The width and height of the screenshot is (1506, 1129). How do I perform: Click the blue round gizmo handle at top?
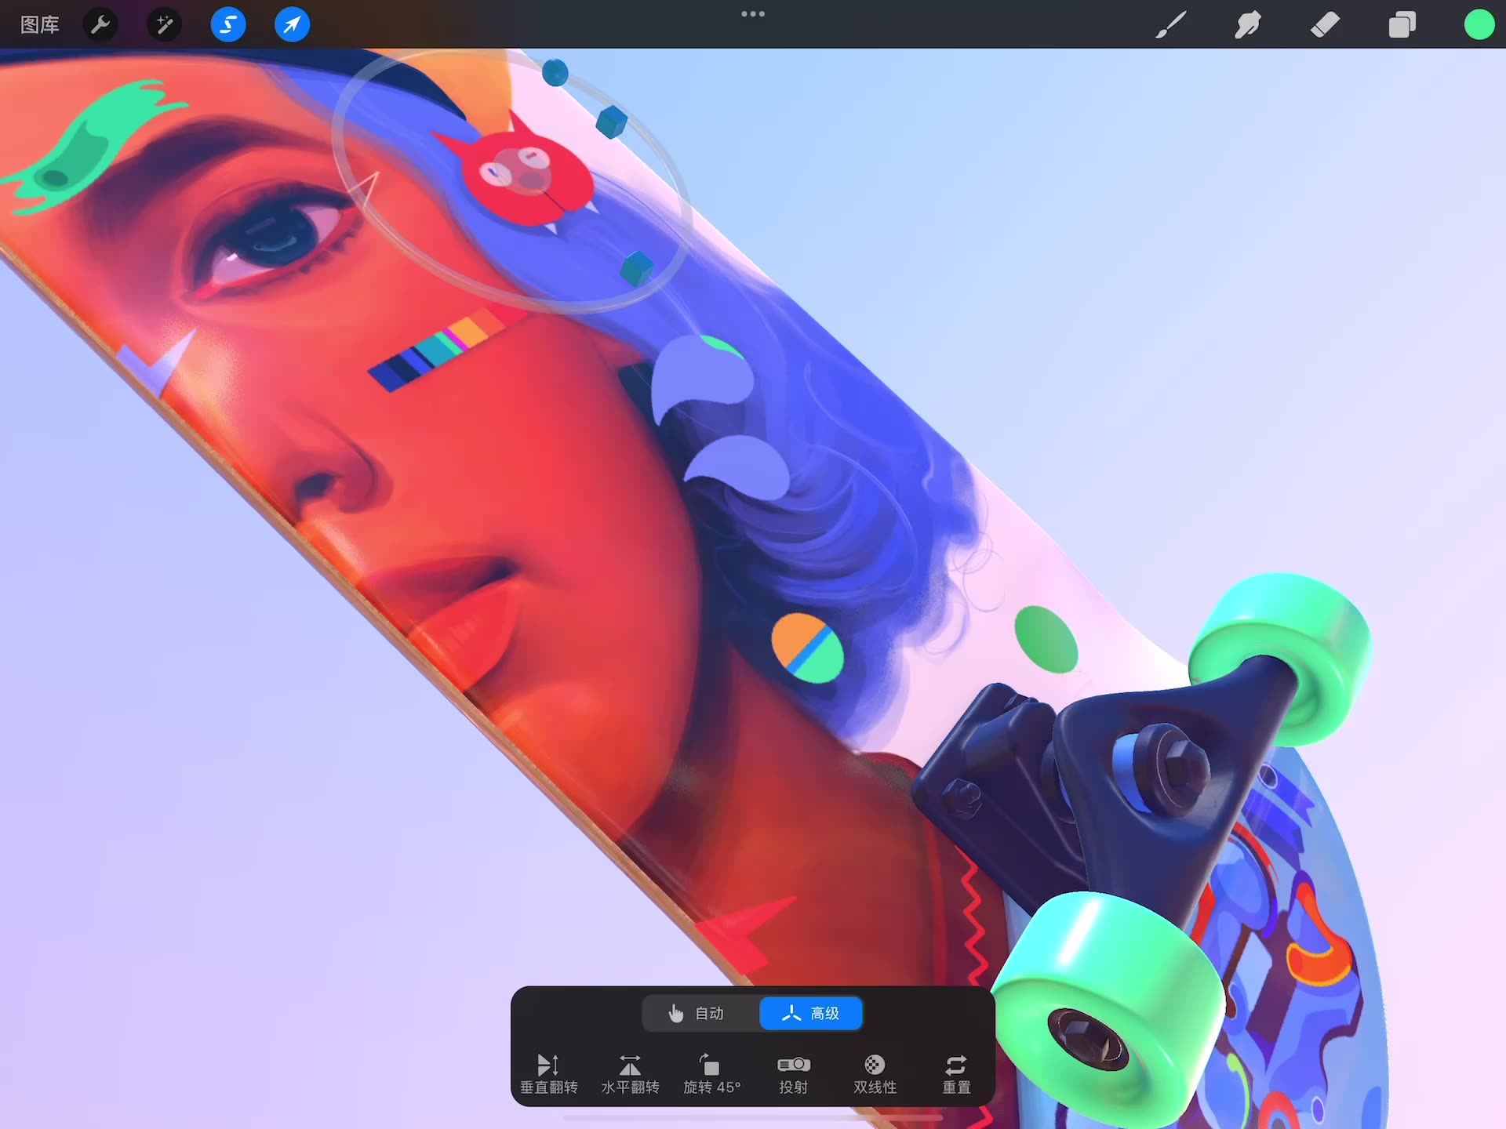555,73
